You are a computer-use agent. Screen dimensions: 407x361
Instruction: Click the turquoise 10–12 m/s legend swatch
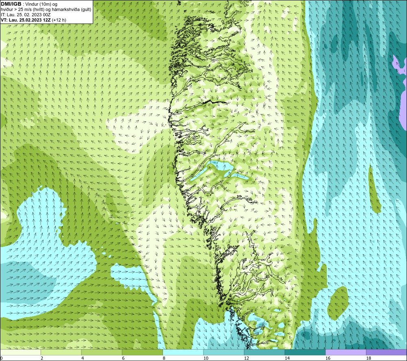click(x=223, y=352)
